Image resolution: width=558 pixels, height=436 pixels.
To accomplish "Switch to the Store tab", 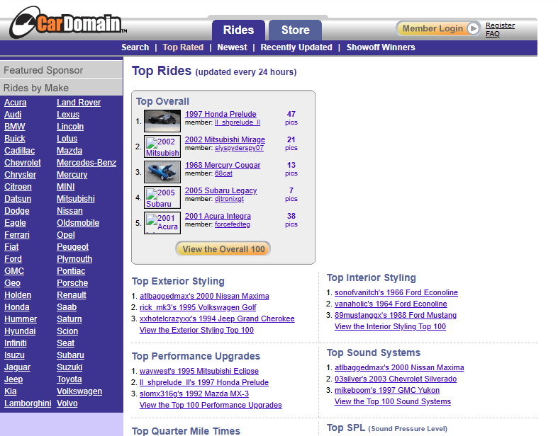I will click(295, 30).
